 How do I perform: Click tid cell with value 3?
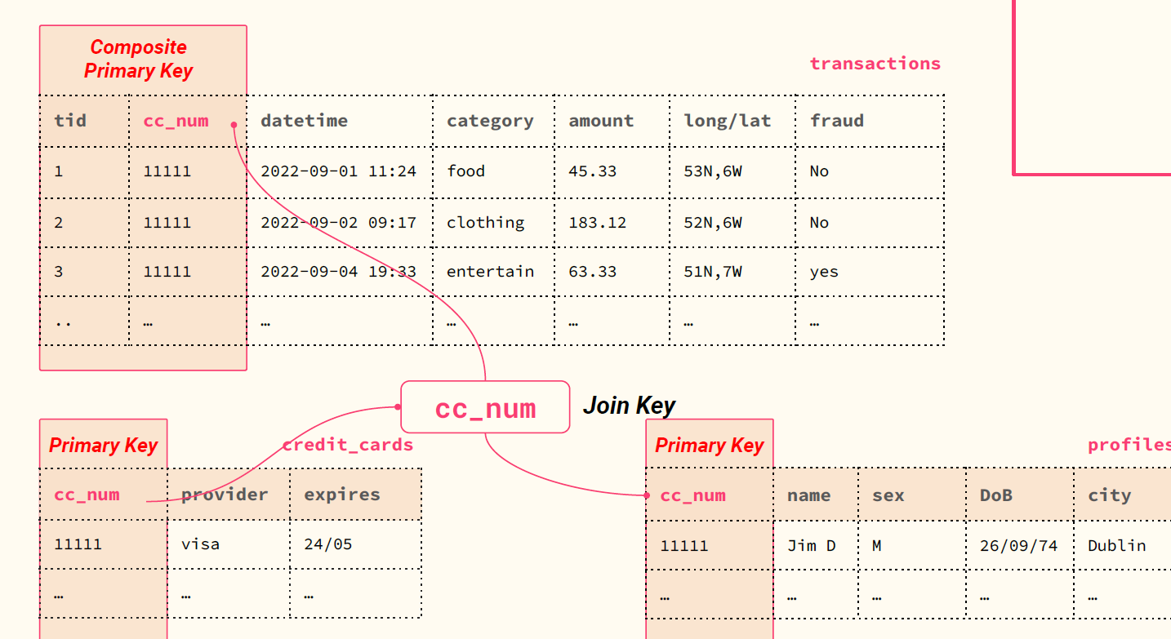pyautogui.click(x=59, y=272)
